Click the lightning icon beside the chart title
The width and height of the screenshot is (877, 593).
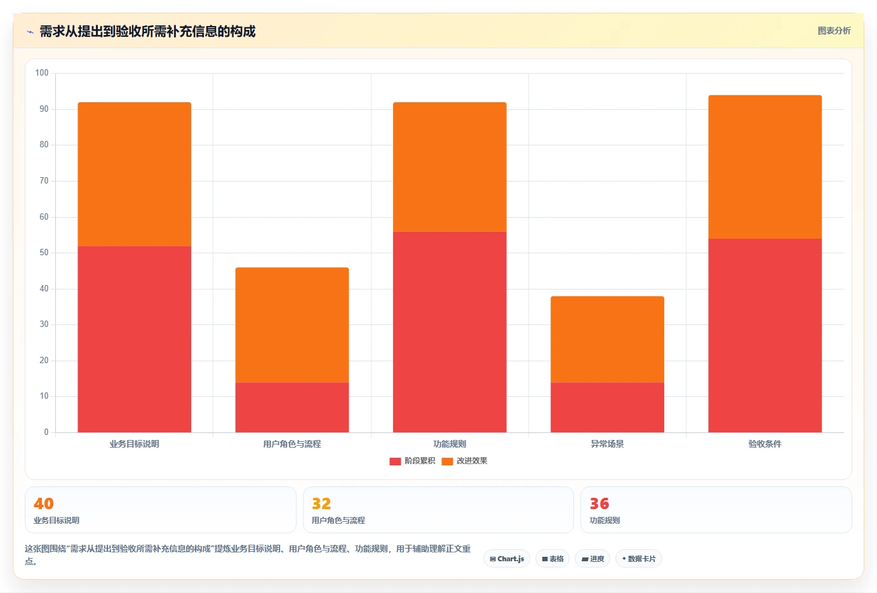click(30, 32)
